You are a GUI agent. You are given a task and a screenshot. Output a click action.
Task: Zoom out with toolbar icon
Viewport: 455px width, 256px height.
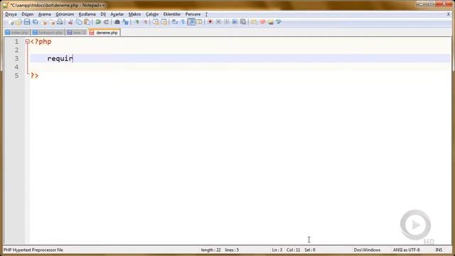coord(144,22)
